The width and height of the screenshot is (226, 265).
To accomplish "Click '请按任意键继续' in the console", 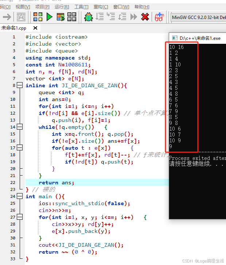I will click(190, 164).
